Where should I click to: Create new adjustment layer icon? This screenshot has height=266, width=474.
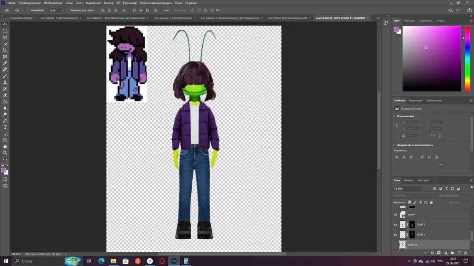(446, 253)
